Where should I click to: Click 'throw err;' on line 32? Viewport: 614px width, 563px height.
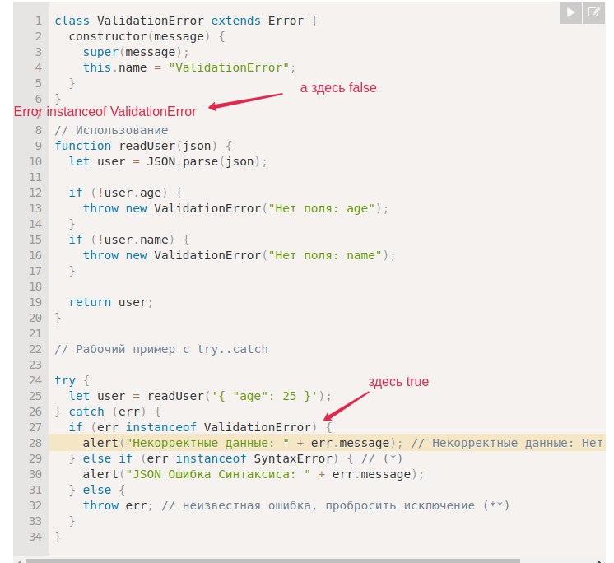[x=118, y=505]
